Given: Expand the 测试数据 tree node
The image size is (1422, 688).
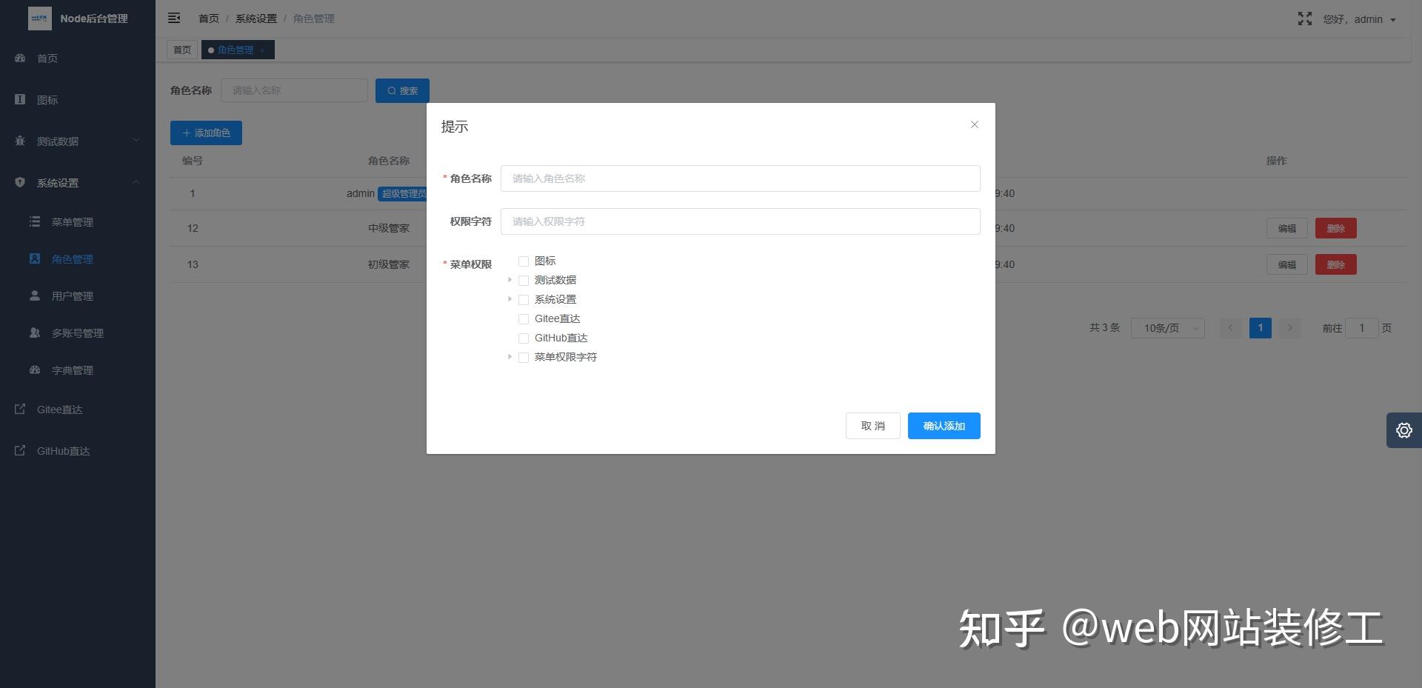Looking at the screenshot, I should (510, 280).
